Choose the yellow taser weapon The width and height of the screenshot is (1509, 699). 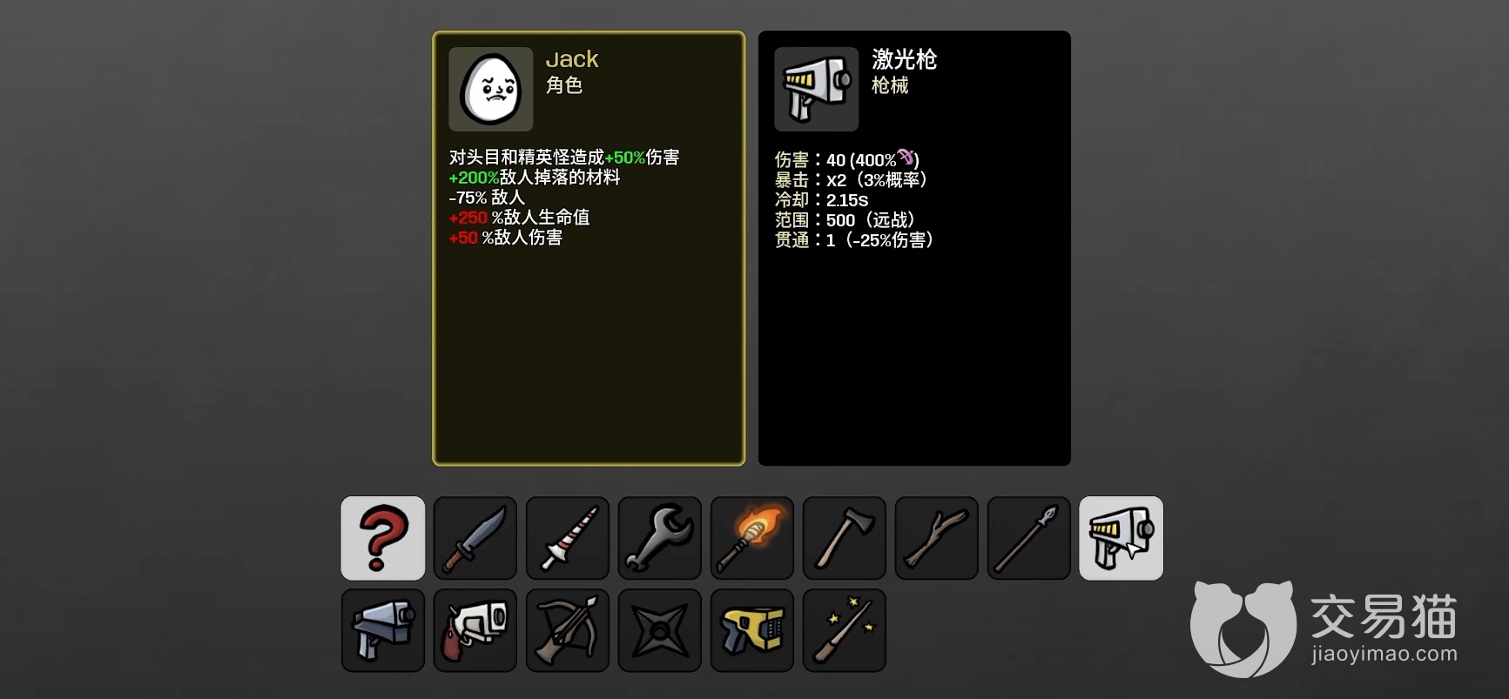coord(752,630)
